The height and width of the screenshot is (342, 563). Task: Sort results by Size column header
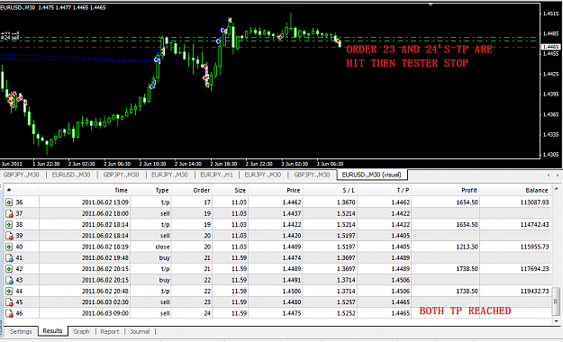pyautogui.click(x=240, y=190)
